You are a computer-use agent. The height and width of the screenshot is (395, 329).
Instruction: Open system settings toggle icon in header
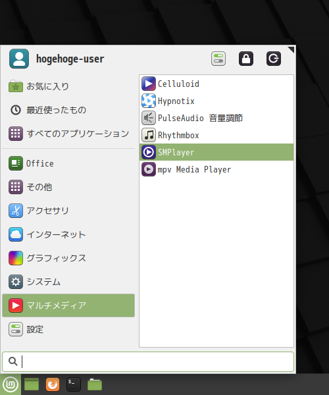[218, 59]
